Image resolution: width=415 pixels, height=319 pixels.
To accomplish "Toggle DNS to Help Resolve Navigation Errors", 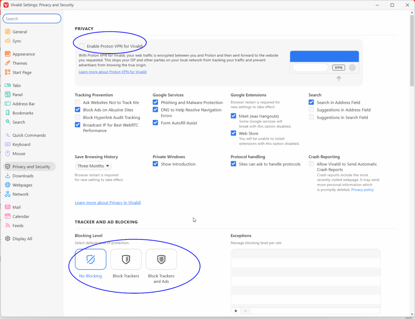I will click(x=155, y=109).
